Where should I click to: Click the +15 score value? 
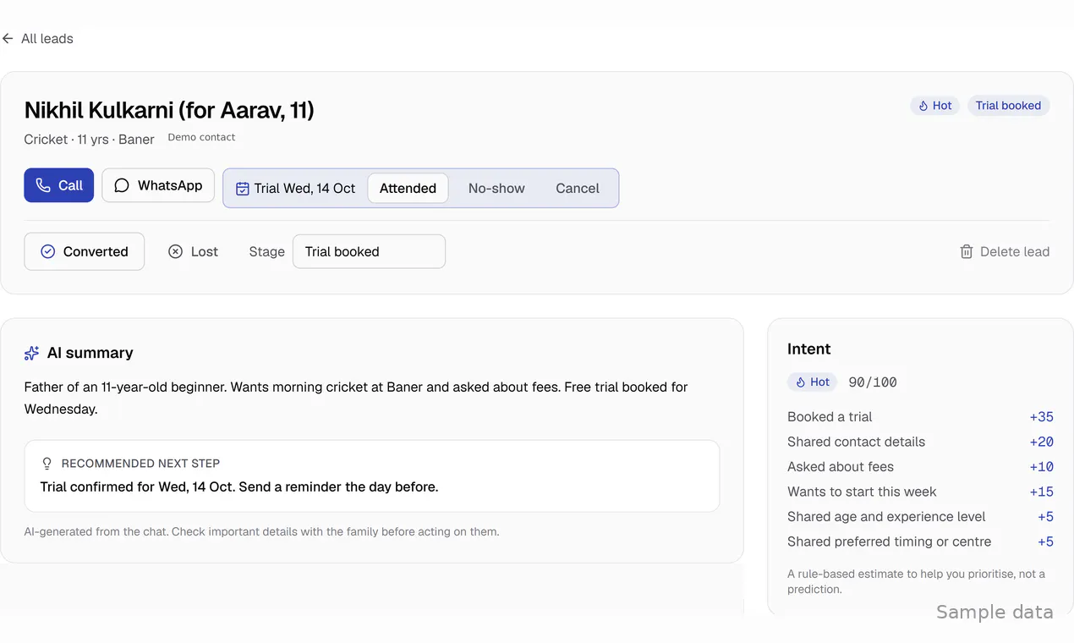[1041, 492]
